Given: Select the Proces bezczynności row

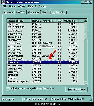Looking at the screenshot, I should pyautogui.click(x=43, y=81).
